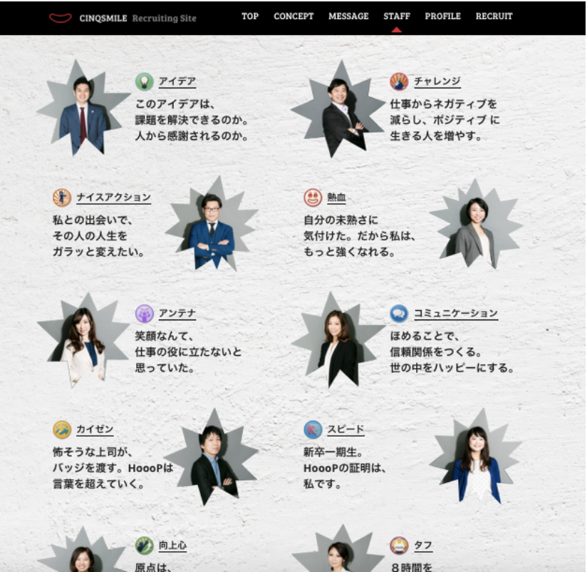The image size is (587, 572).
Task: Click the red smile logo icon
Action: 61,18
